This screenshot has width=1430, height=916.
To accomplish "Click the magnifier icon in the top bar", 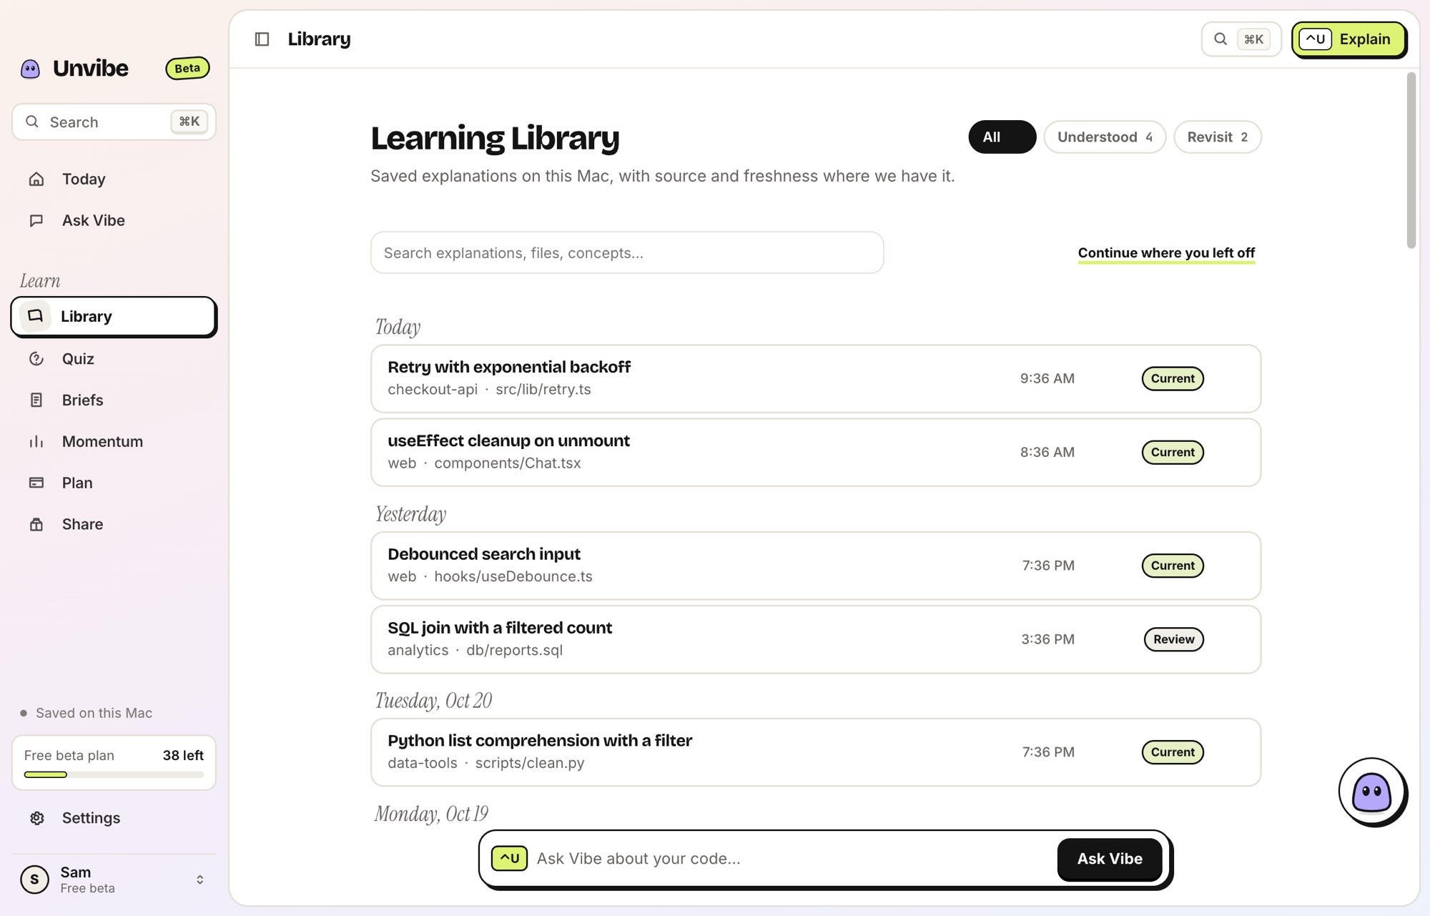I will tap(1221, 39).
